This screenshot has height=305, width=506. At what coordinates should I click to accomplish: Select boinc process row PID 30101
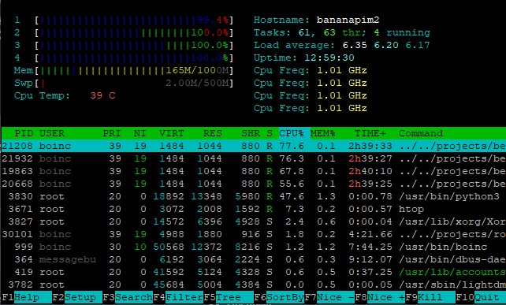pyautogui.click(x=253, y=234)
